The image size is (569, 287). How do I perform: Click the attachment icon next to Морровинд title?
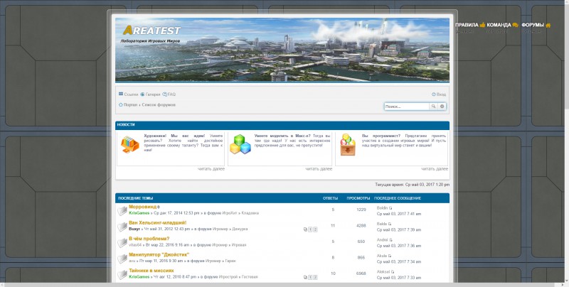[159, 207]
